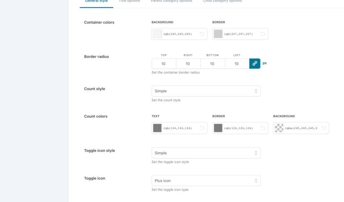Switch to the Title options tab

129,1
